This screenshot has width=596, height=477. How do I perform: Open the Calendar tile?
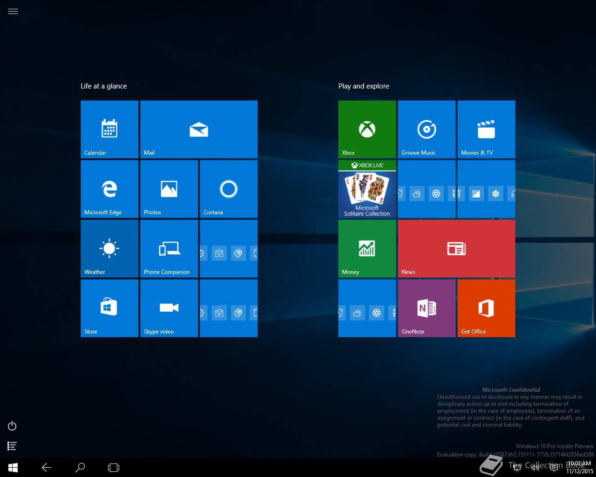click(x=109, y=129)
